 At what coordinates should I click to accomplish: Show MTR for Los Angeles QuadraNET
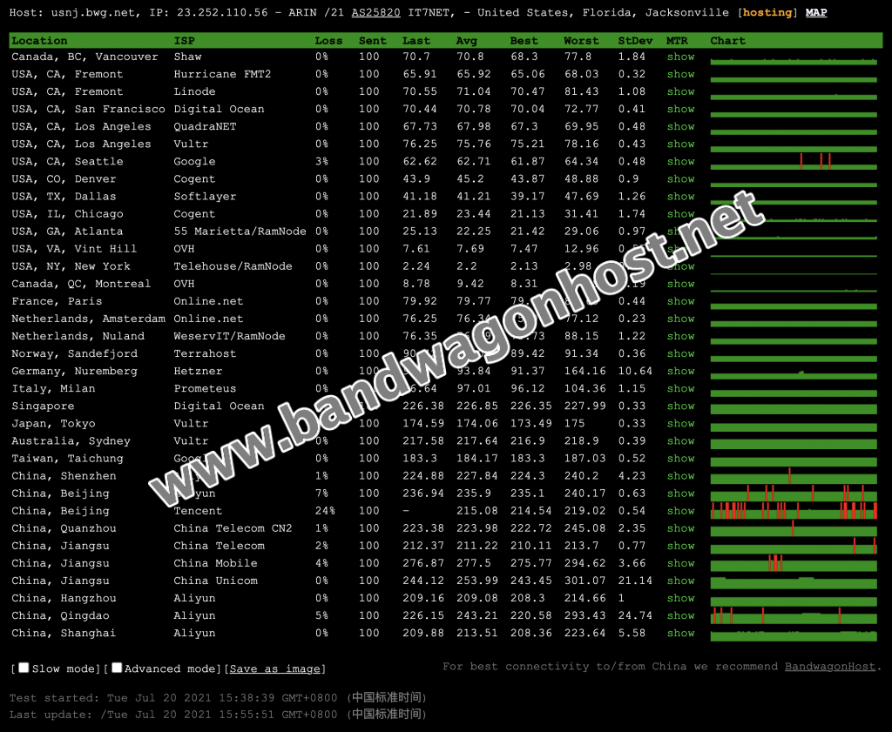click(681, 127)
